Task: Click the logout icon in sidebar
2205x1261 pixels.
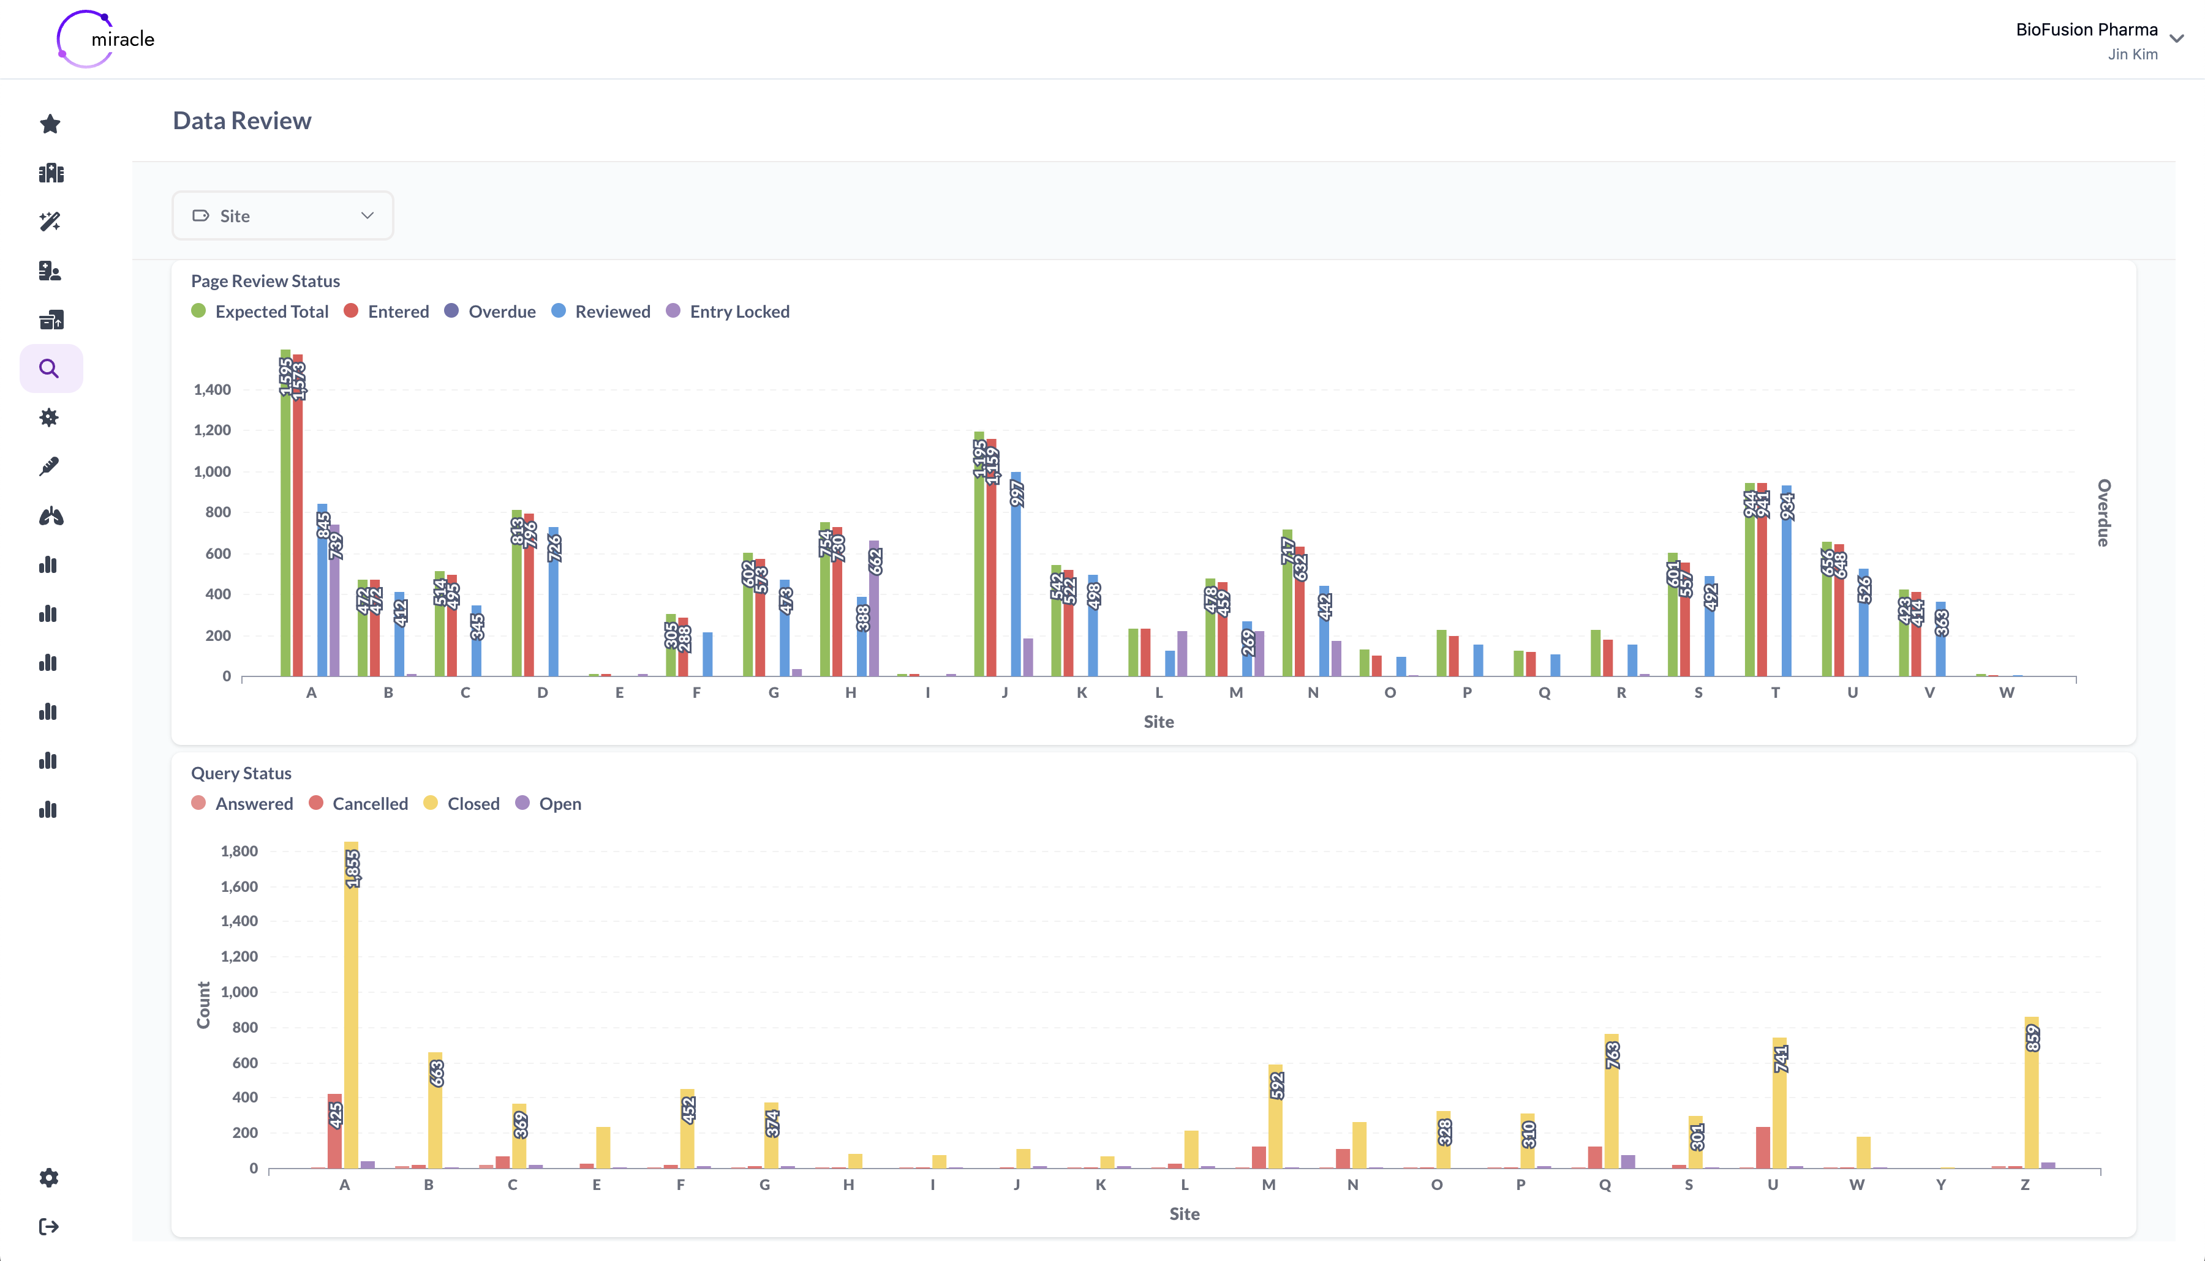Action: tap(50, 1226)
